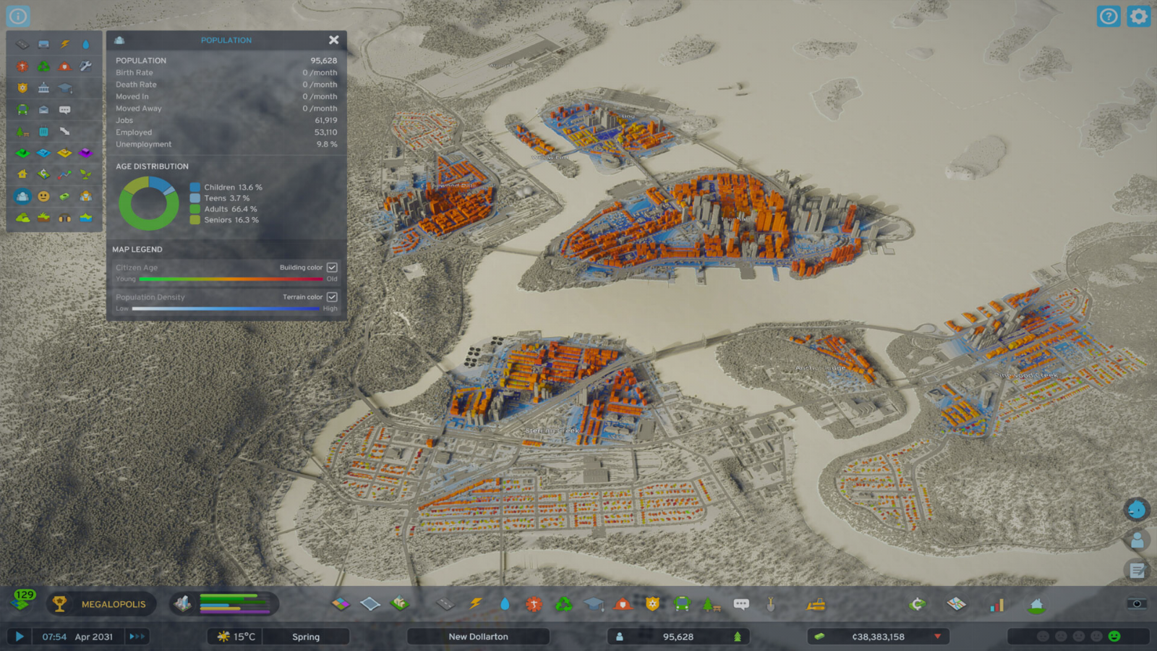This screenshot has height=651, width=1157.
Task: Select the Water info view in the infoview panel
Action: click(86, 44)
